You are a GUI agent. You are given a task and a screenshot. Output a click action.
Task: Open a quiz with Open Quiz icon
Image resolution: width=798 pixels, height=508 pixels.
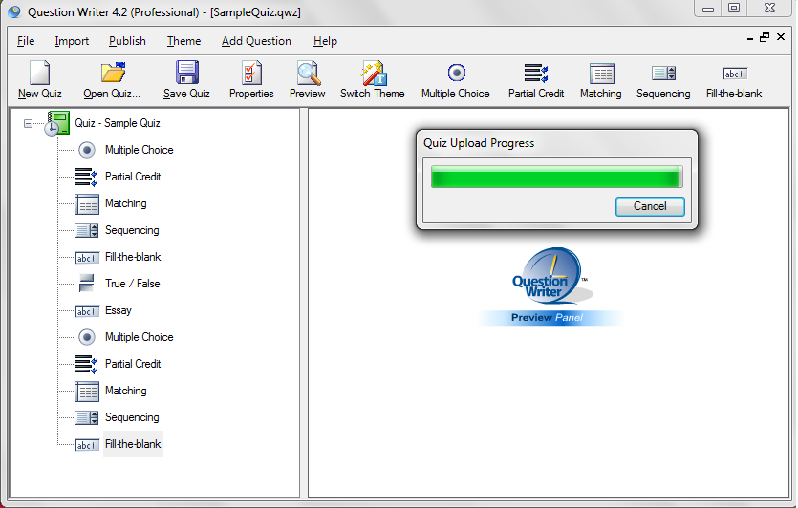coord(113,73)
